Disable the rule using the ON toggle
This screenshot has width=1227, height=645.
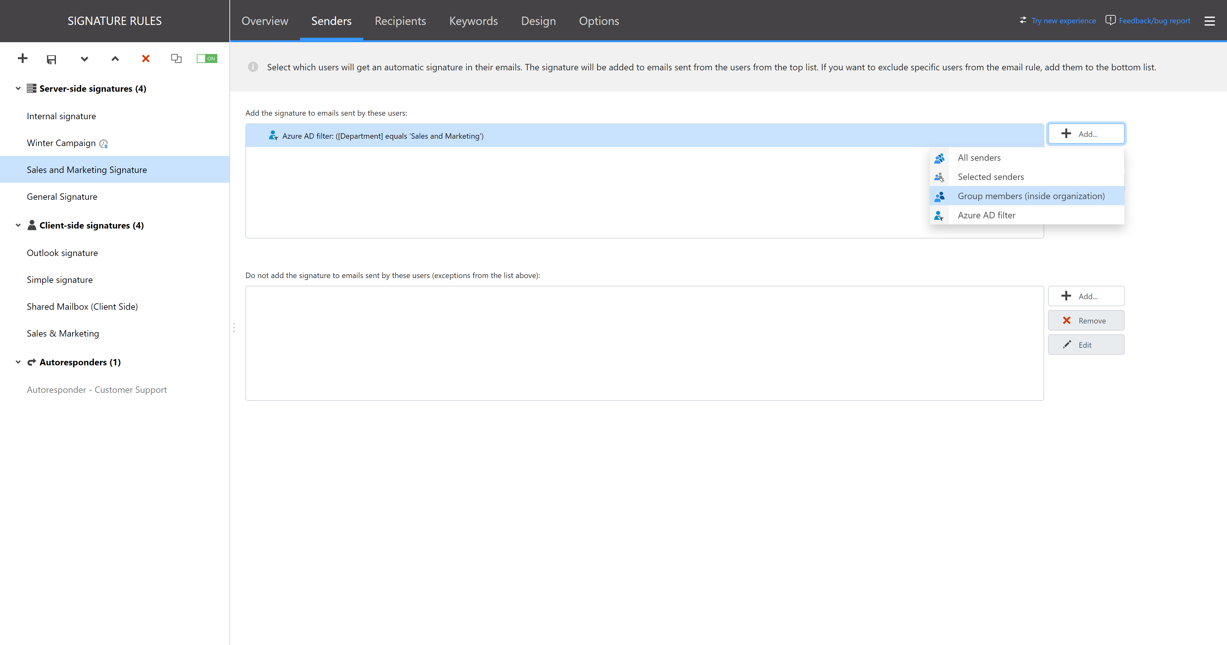[207, 58]
